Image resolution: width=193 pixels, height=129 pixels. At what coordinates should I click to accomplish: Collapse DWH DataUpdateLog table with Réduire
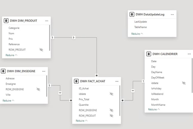coord(137,34)
